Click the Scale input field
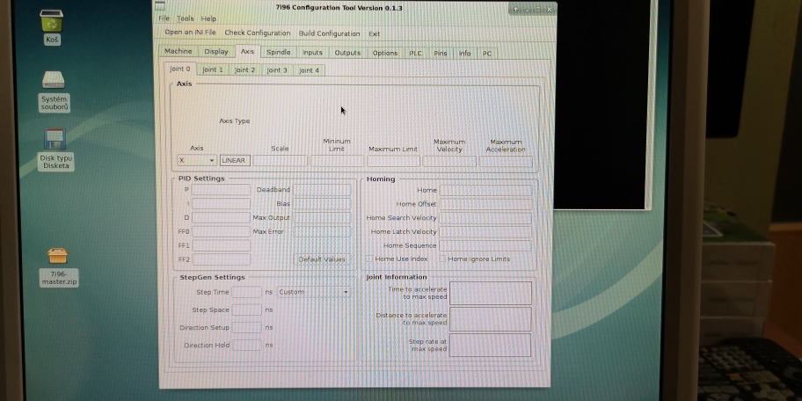This screenshot has width=802, height=401. click(281, 161)
